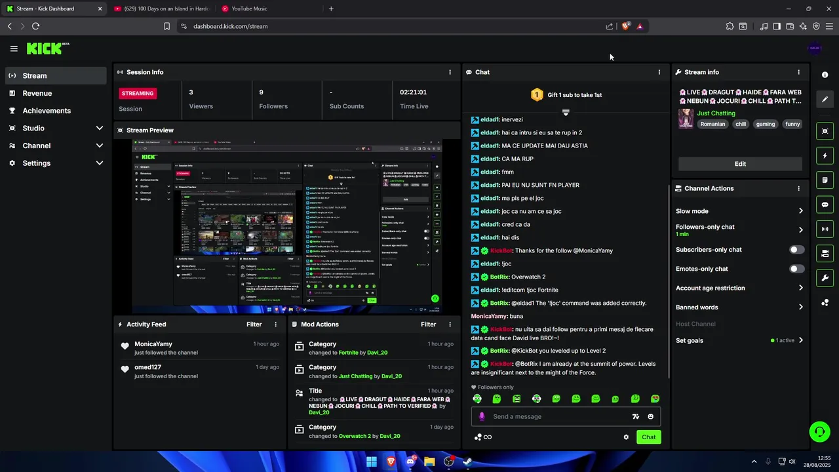Click the Brave Shields lion icon
Viewport: 839px width, 472px height.
click(626, 26)
